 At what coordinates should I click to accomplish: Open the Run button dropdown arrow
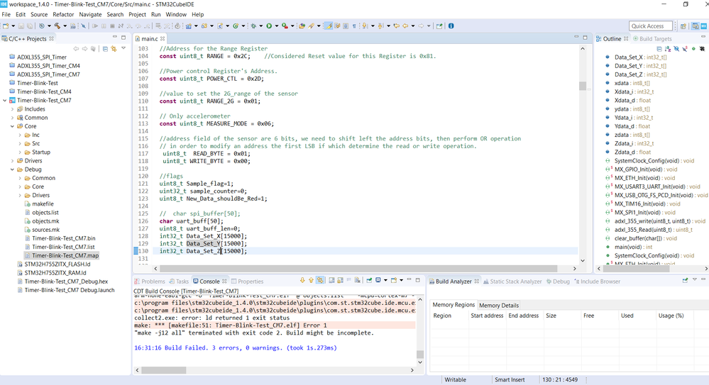(x=276, y=26)
